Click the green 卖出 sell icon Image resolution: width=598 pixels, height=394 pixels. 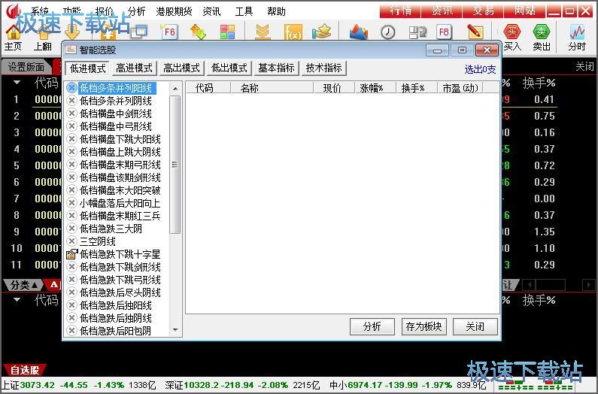click(541, 32)
